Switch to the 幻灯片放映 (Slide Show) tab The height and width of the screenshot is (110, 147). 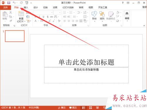pos(68,7)
